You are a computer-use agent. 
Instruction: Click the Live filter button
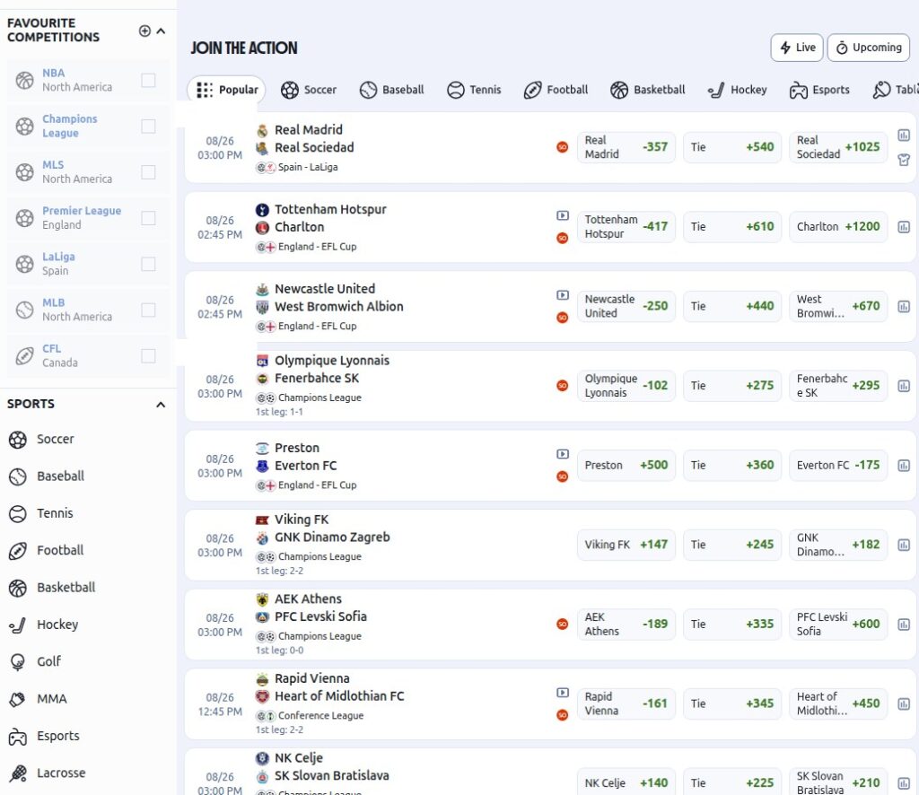797,48
